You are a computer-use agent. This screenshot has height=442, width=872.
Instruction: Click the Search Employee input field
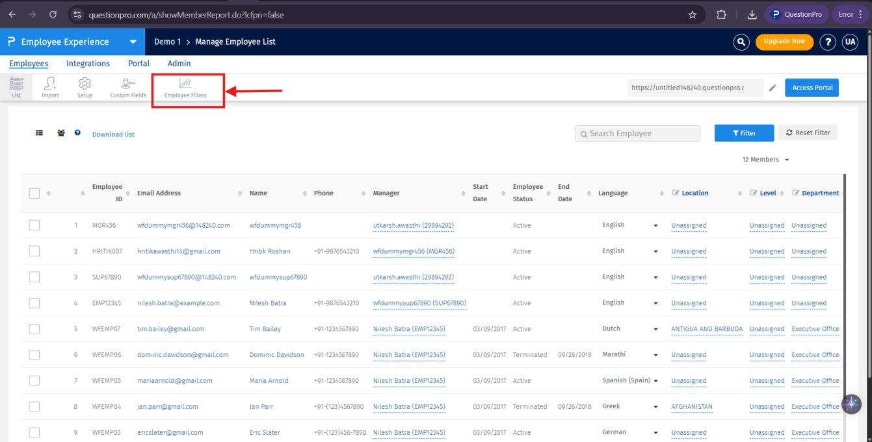tap(637, 133)
